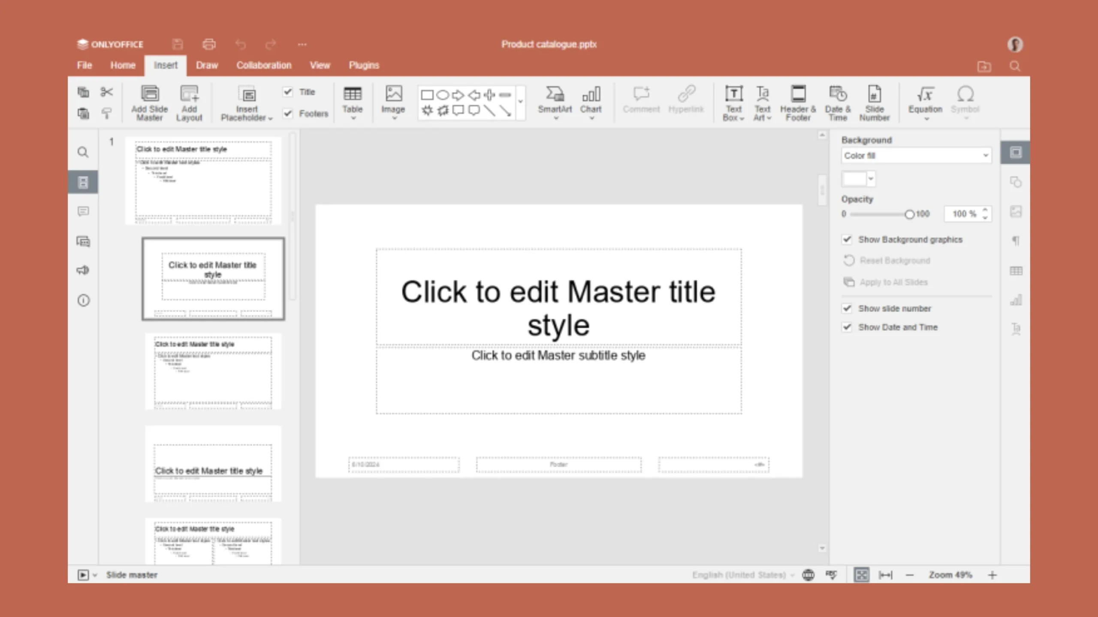Viewport: 1098px width, 617px height.
Task: Click the cut scissors icon
Action: tap(106, 92)
